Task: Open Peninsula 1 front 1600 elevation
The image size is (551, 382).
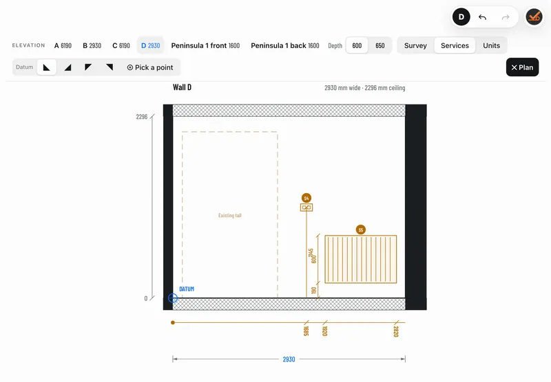Action: click(205, 45)
